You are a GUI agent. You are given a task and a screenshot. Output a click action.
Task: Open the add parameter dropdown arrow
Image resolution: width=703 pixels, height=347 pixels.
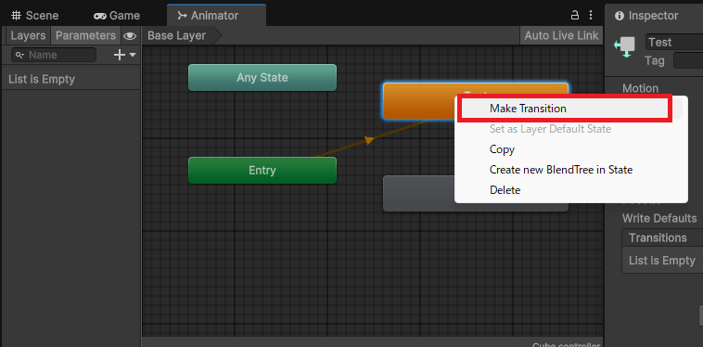(x=133, y=55)
